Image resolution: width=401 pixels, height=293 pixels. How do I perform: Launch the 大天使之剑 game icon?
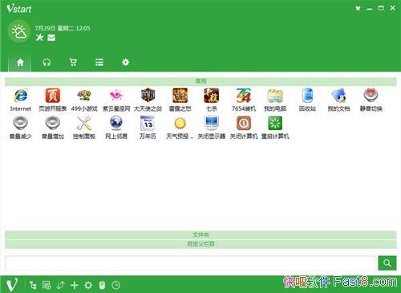(x=148, y=96)
